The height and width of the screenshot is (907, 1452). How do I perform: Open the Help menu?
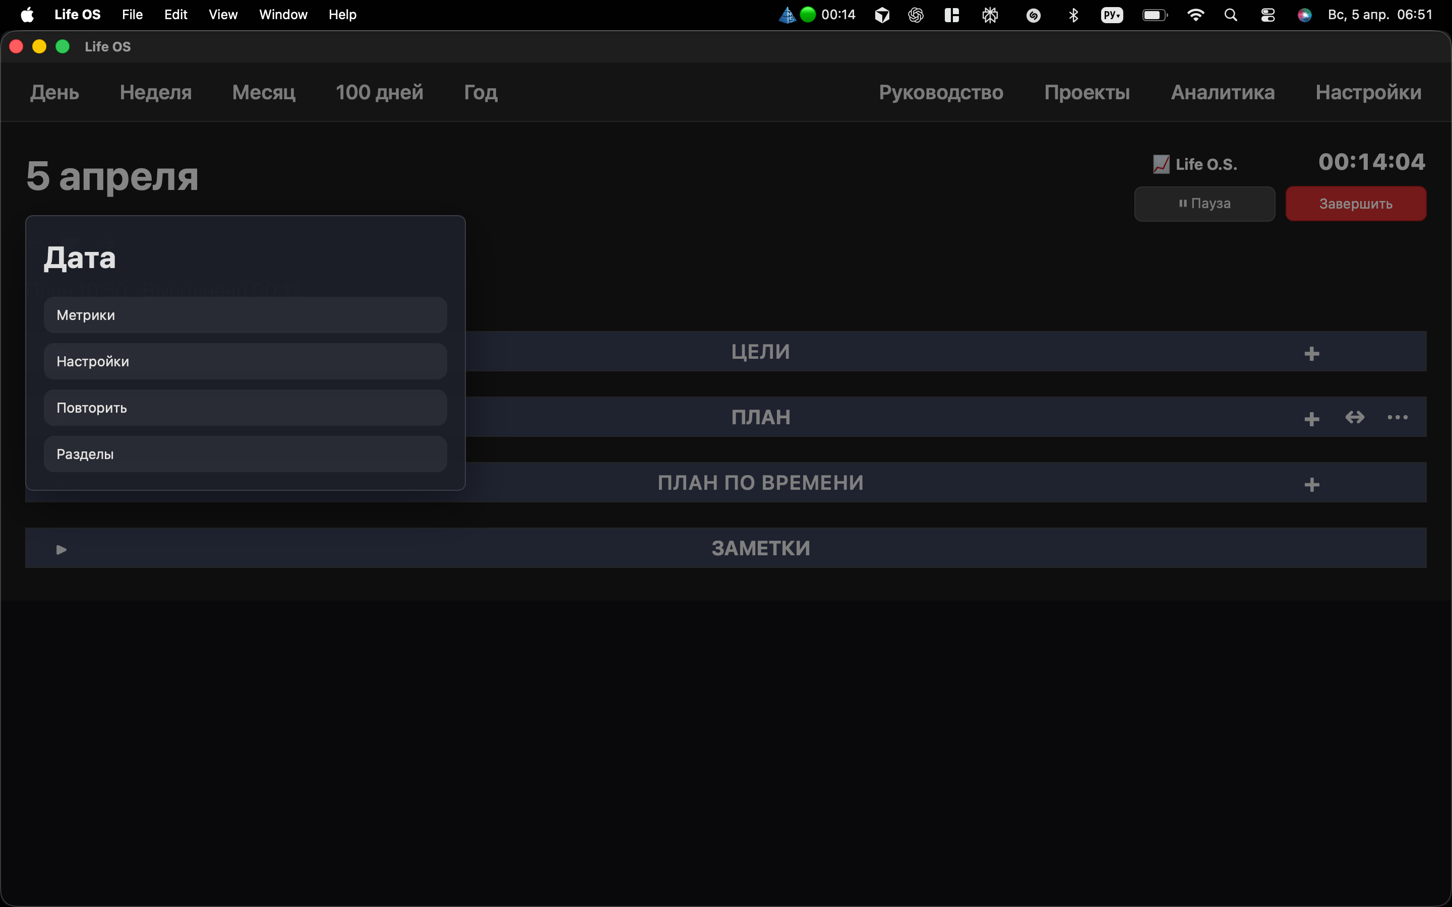pos(343,15)
